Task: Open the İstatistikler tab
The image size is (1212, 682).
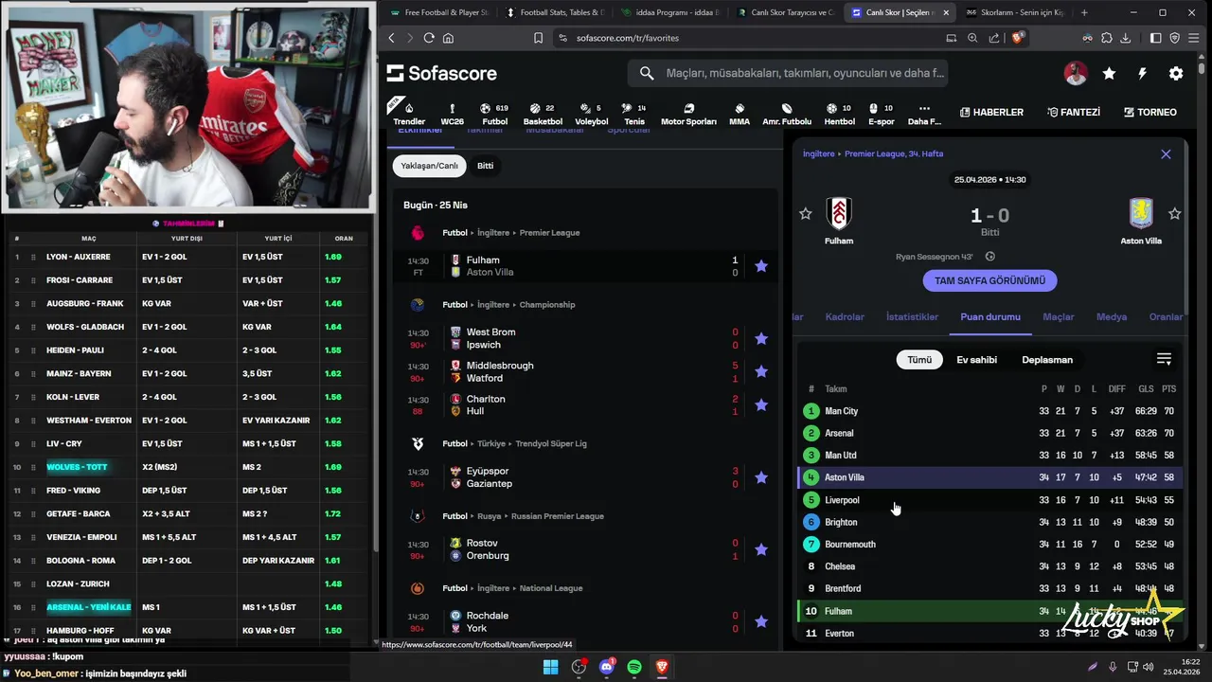Action: (x=912, y=317)
